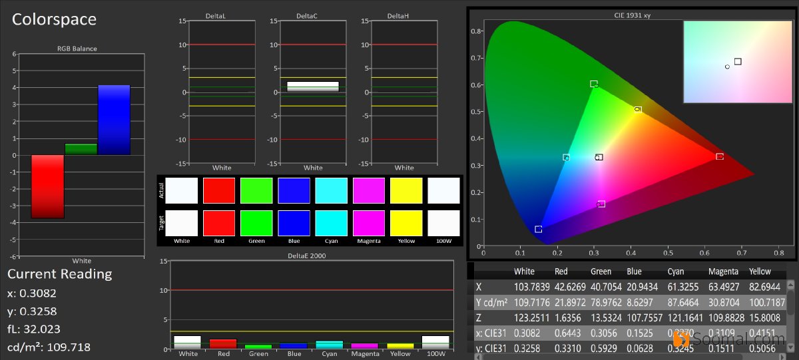
Task: Select the Target Yellow color swatch
Action: 405,223
